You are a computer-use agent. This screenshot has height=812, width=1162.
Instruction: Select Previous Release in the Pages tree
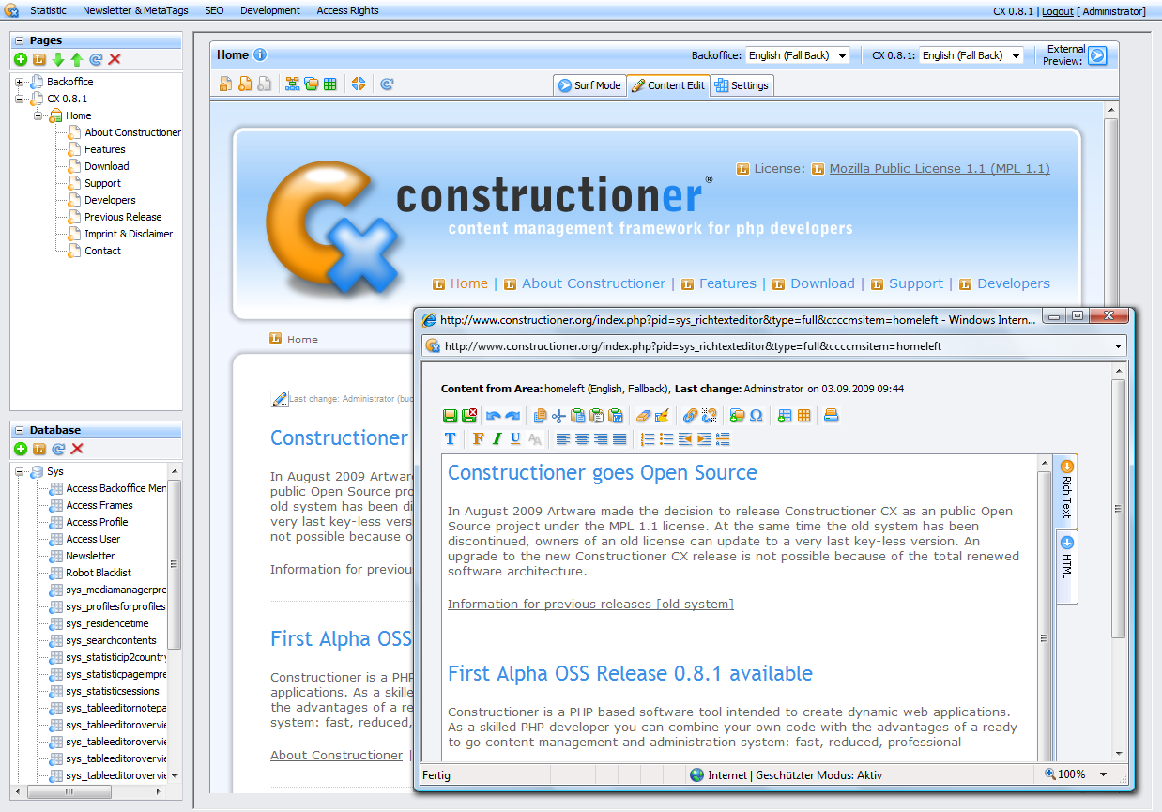pos(123,217)
